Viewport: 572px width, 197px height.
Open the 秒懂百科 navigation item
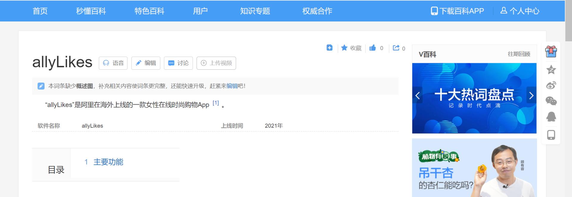tap(91, 11)
